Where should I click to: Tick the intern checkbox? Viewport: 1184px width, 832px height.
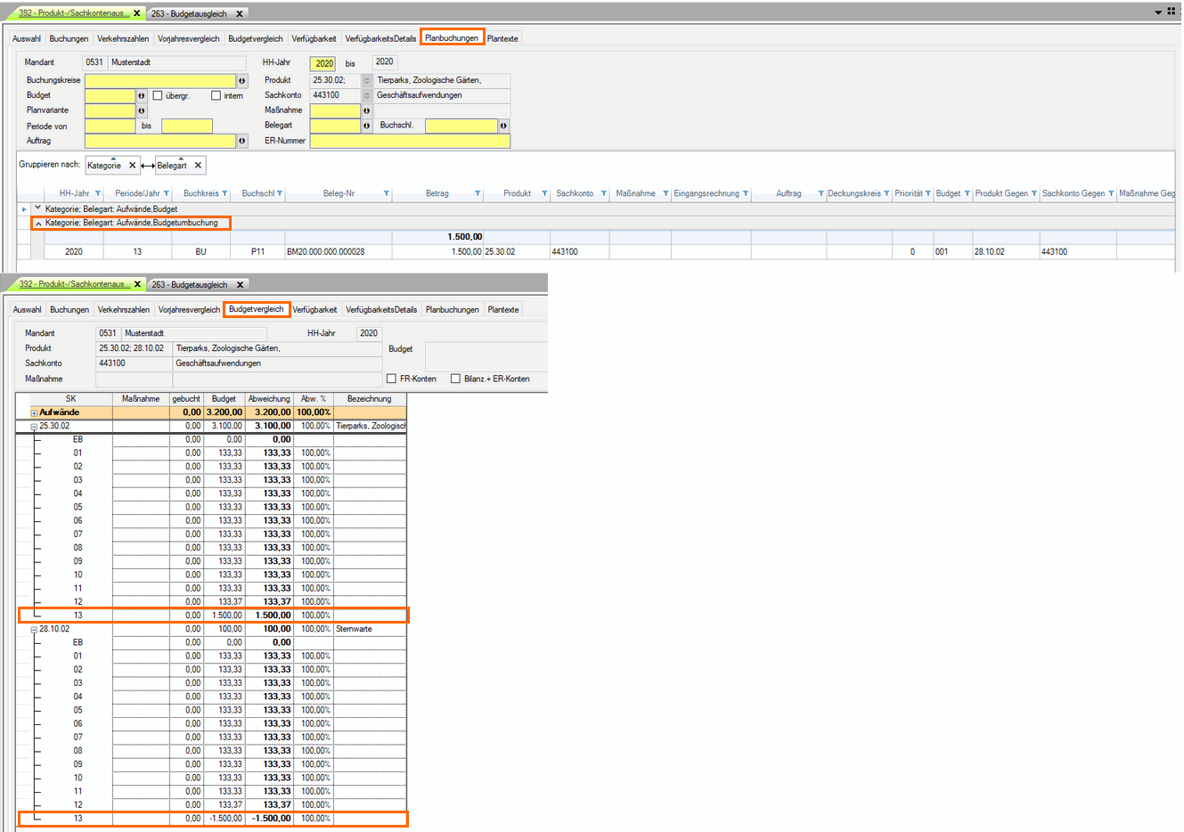pos(216,95)
